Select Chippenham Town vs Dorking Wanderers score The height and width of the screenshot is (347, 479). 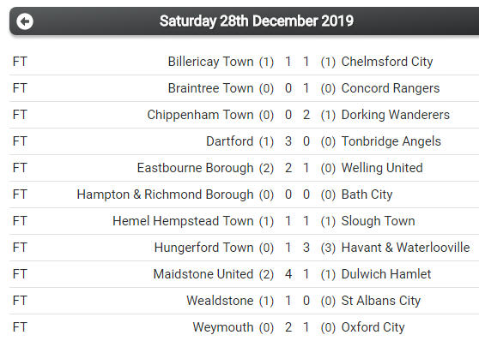[x=297, y=115]
